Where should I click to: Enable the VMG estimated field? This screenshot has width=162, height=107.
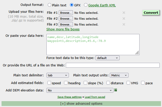click(128, 83)
